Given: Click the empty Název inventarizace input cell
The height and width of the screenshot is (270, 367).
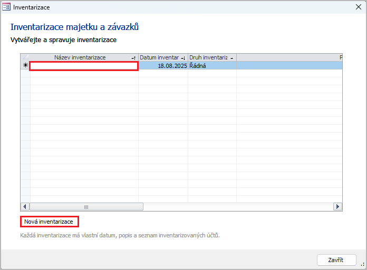Looking at the screenshot, I should click(x=84, y=66).
